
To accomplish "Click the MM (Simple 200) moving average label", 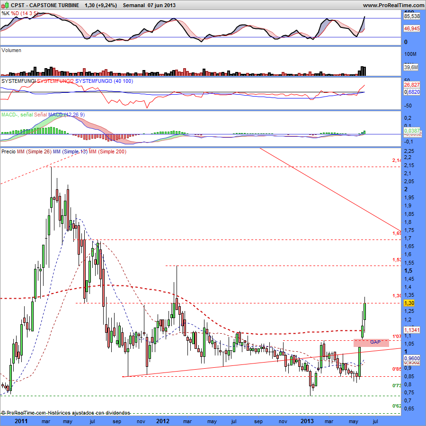I will [107, 151].
